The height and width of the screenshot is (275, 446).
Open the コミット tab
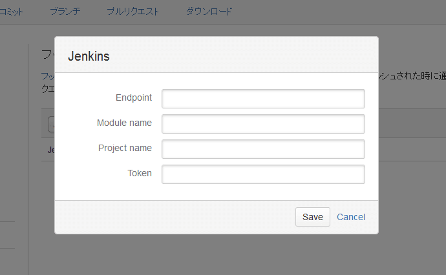pyautogui.click(x=11, y=12)
